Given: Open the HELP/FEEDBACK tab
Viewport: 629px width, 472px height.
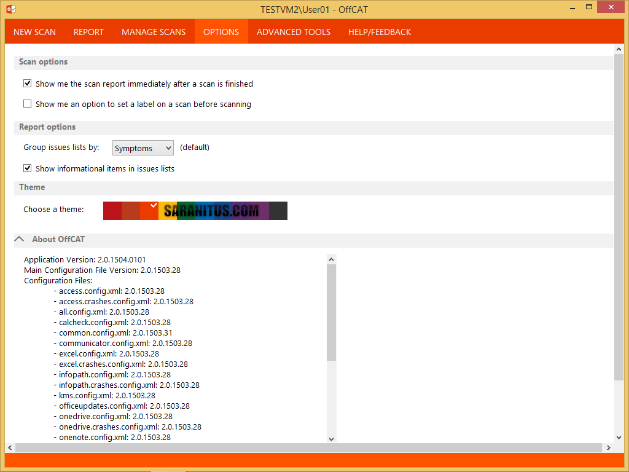Looking at the screenshot, I should (380, 32).
